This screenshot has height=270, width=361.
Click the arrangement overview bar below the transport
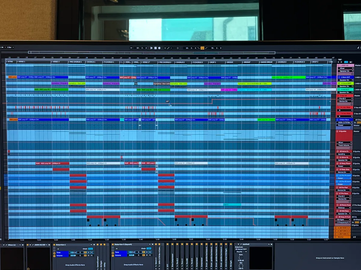[x=152, y=52]
